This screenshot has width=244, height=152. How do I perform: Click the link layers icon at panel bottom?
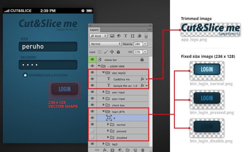(97, 150)
